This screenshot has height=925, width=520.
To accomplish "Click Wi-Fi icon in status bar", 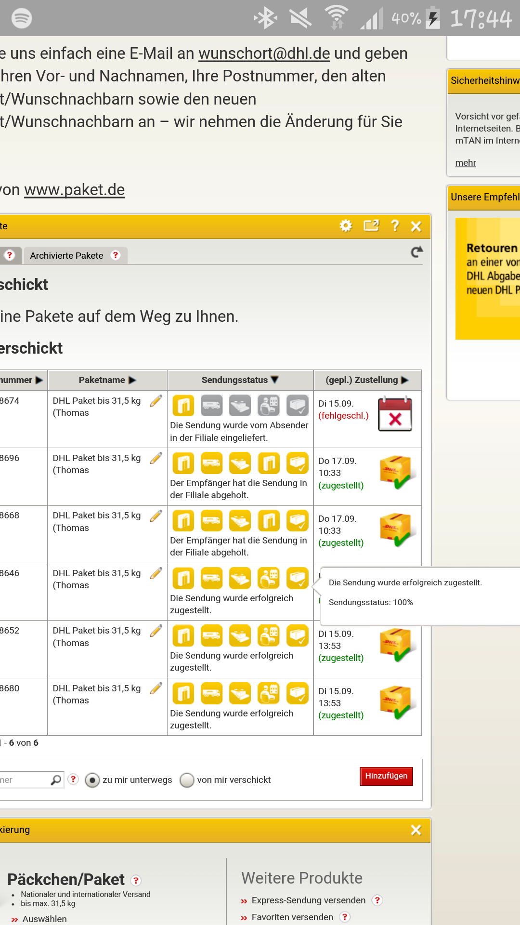I will [337, 18].
